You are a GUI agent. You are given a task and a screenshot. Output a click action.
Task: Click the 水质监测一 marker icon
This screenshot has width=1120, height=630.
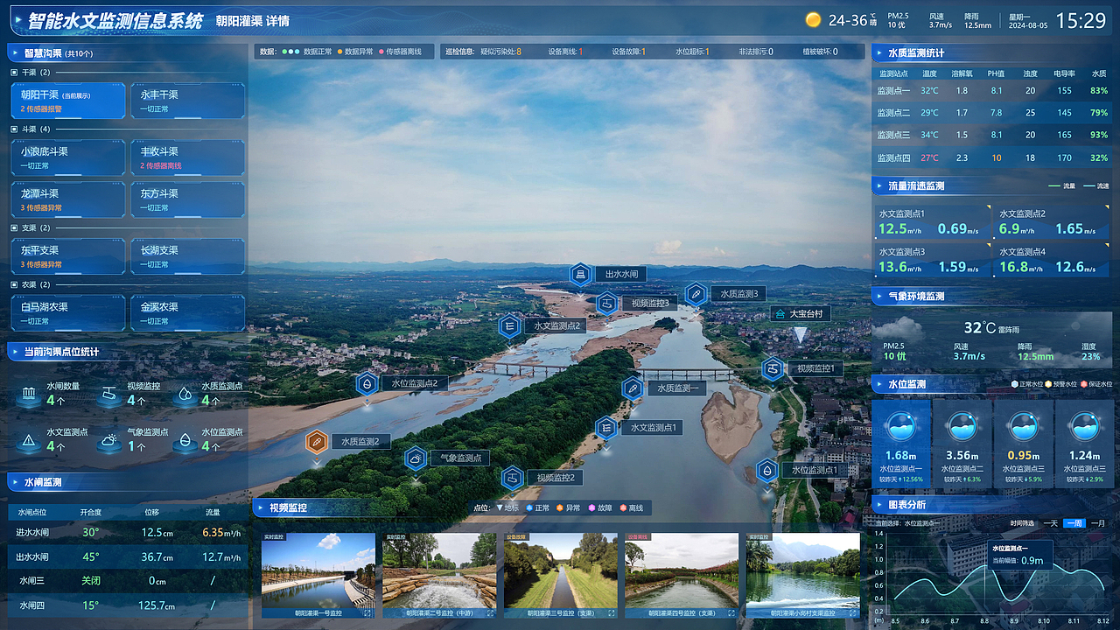[x=633, y=388]
